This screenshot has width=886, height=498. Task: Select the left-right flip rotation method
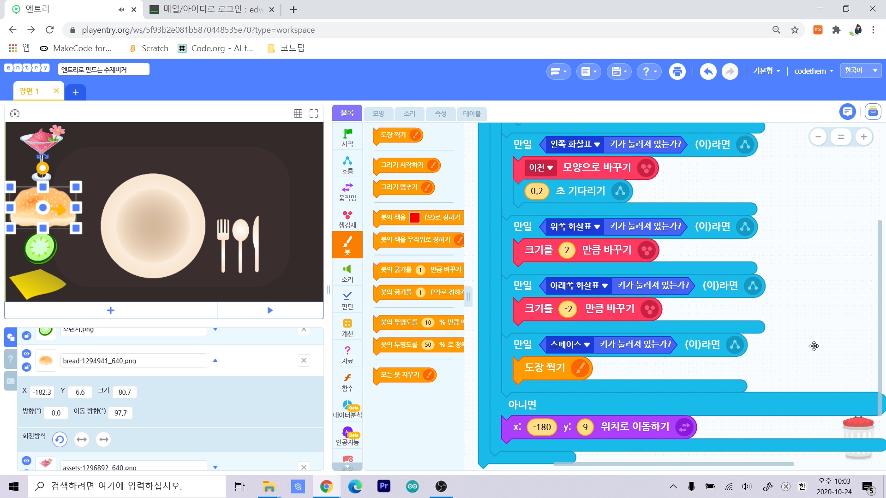tap(82, 439)
